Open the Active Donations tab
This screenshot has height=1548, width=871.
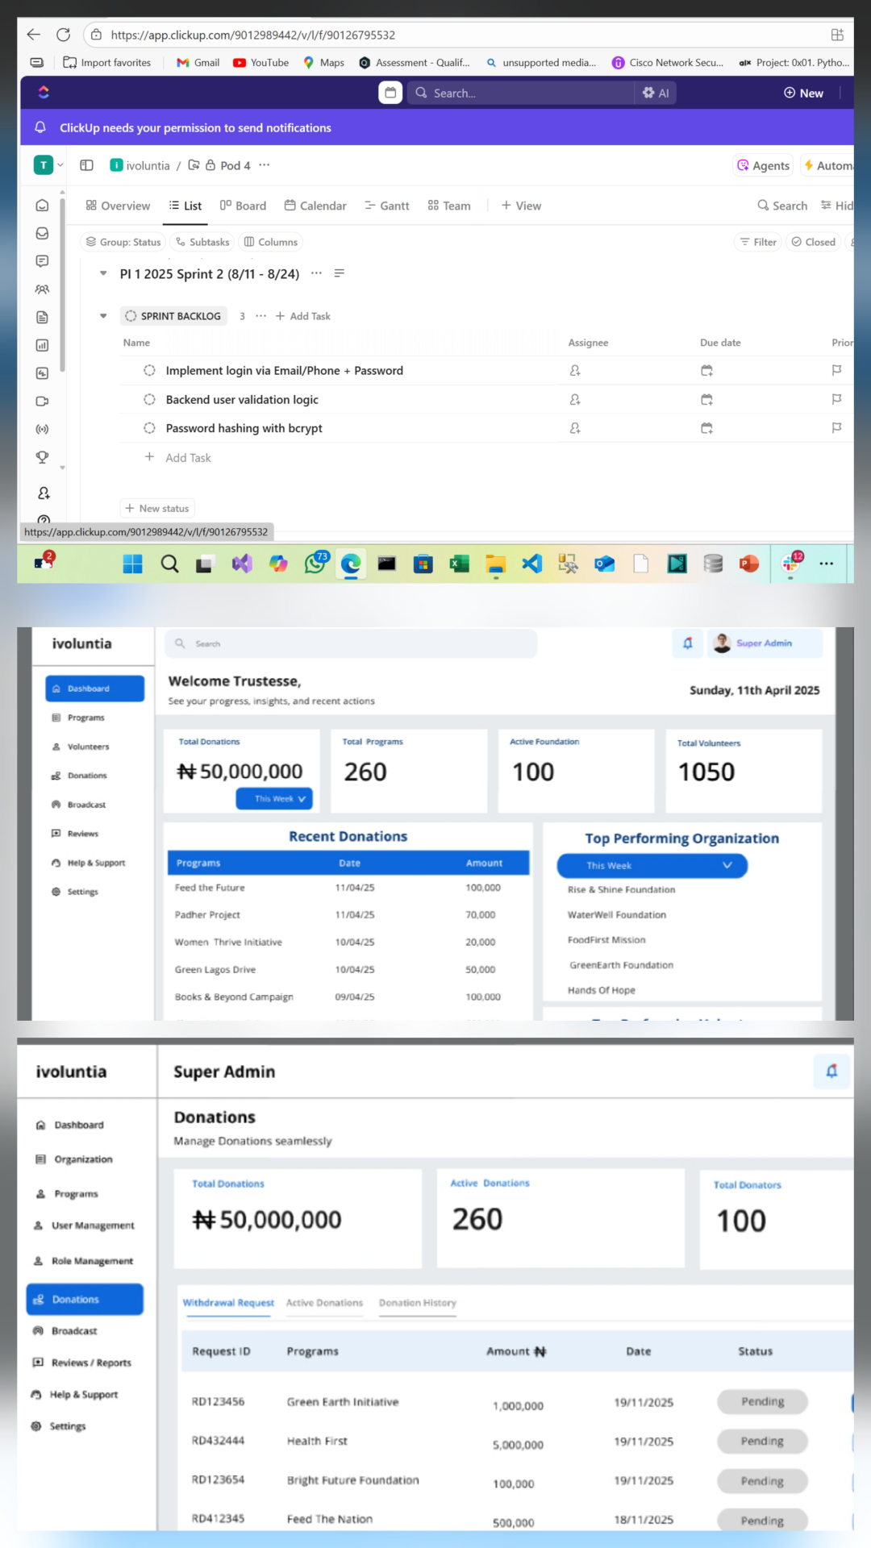click(x=324, y=1303)
